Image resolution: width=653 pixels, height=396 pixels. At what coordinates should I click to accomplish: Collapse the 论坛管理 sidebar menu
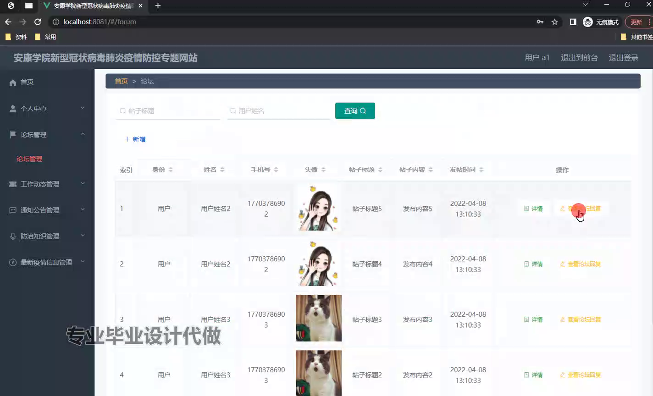47,134
